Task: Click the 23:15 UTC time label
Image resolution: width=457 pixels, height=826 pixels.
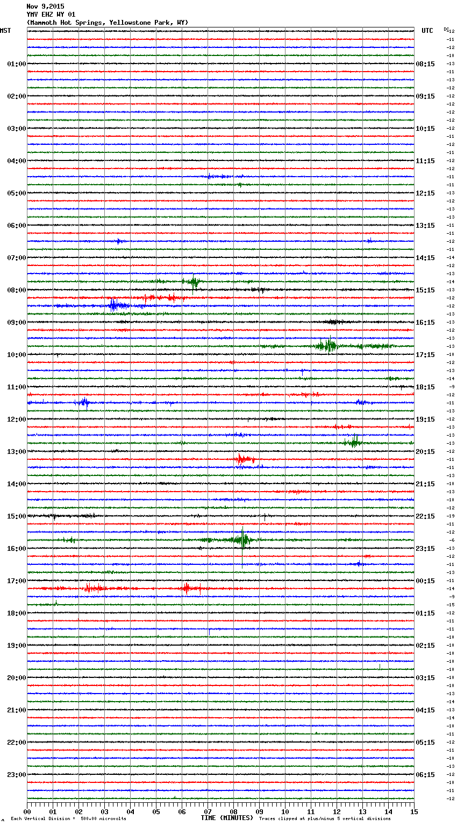Action: pyautogui.click(x=425, y=549)
